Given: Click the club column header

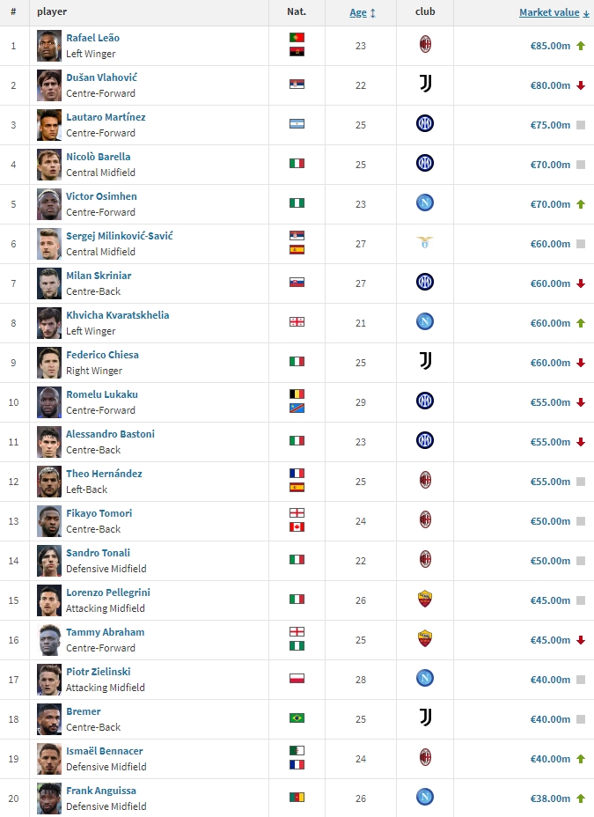Looking at the screenshot, I should click(425, 11).
